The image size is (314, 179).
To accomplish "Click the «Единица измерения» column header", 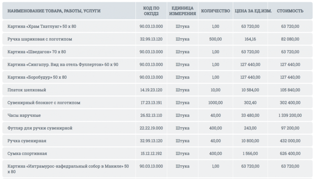I will pos(183,10).
